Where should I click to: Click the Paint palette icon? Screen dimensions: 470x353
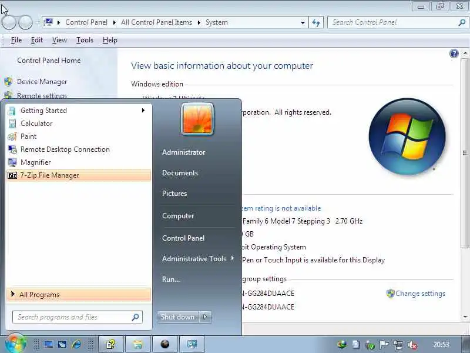click(12, 136)
